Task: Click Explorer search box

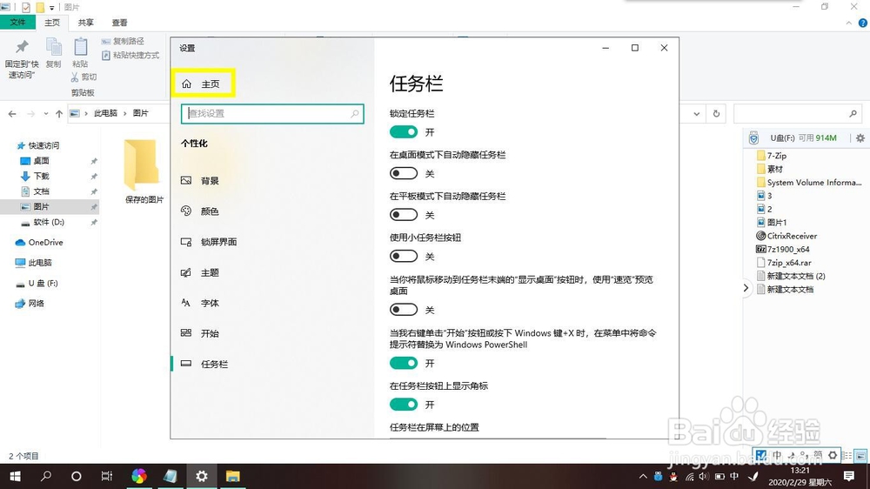Action: pos(798,114)
